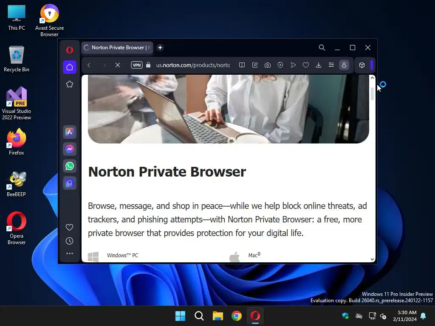Open the notification bell
This screenshot has width=435, height=326.
[x=424, y=316]
